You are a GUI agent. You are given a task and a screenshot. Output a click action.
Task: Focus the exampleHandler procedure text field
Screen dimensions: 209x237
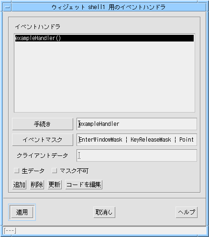(x=137, y=124)
